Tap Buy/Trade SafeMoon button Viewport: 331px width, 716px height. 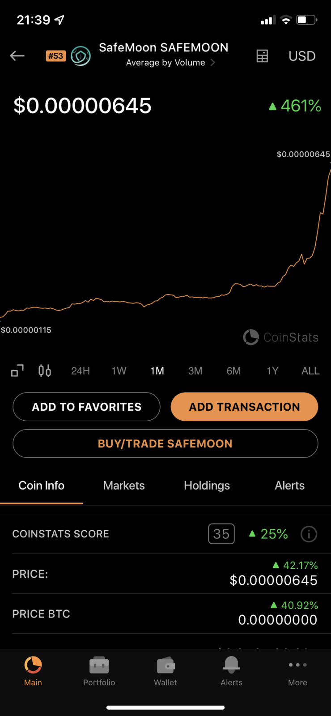[165, 443]
